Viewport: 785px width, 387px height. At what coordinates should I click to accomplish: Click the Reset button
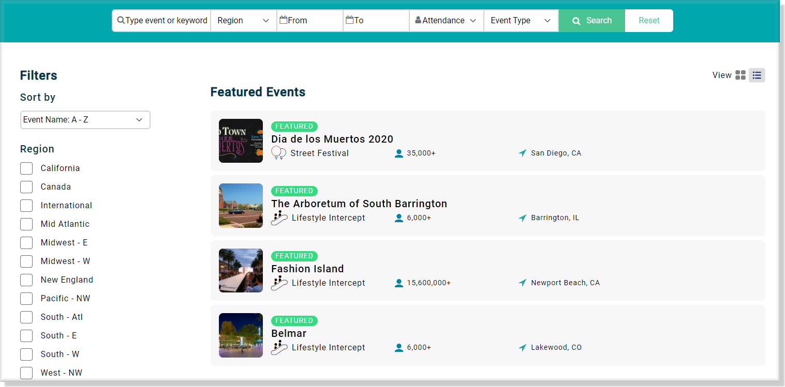[649, 21]
